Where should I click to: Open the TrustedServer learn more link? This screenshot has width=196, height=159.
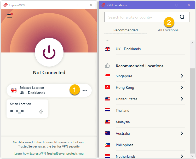(x=49, y=154)
